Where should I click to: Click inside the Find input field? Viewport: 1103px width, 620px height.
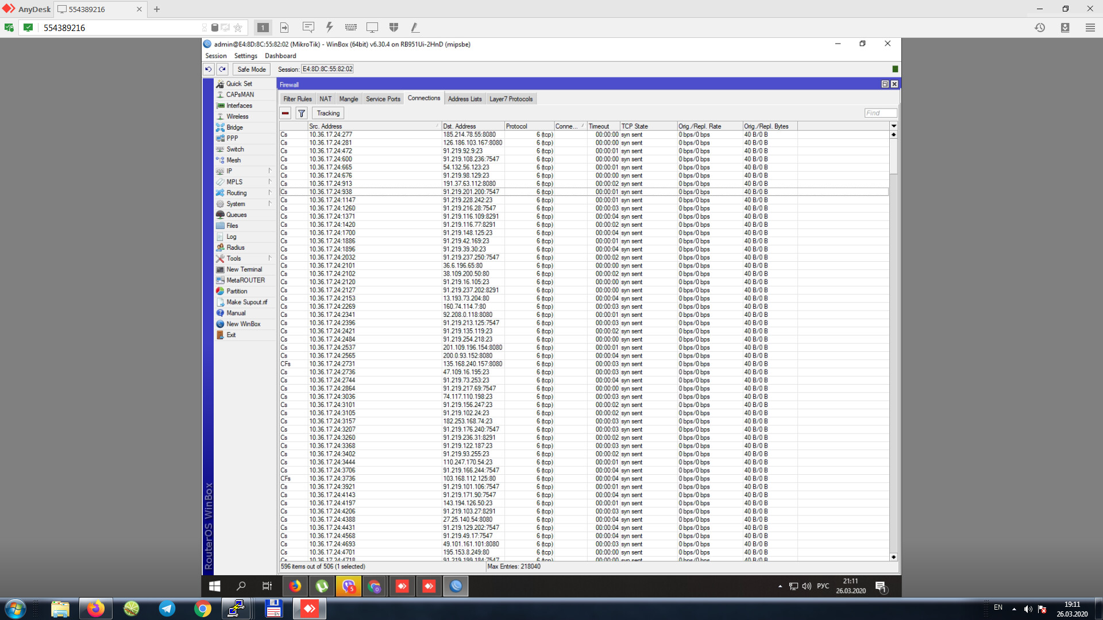coord(880,113)
